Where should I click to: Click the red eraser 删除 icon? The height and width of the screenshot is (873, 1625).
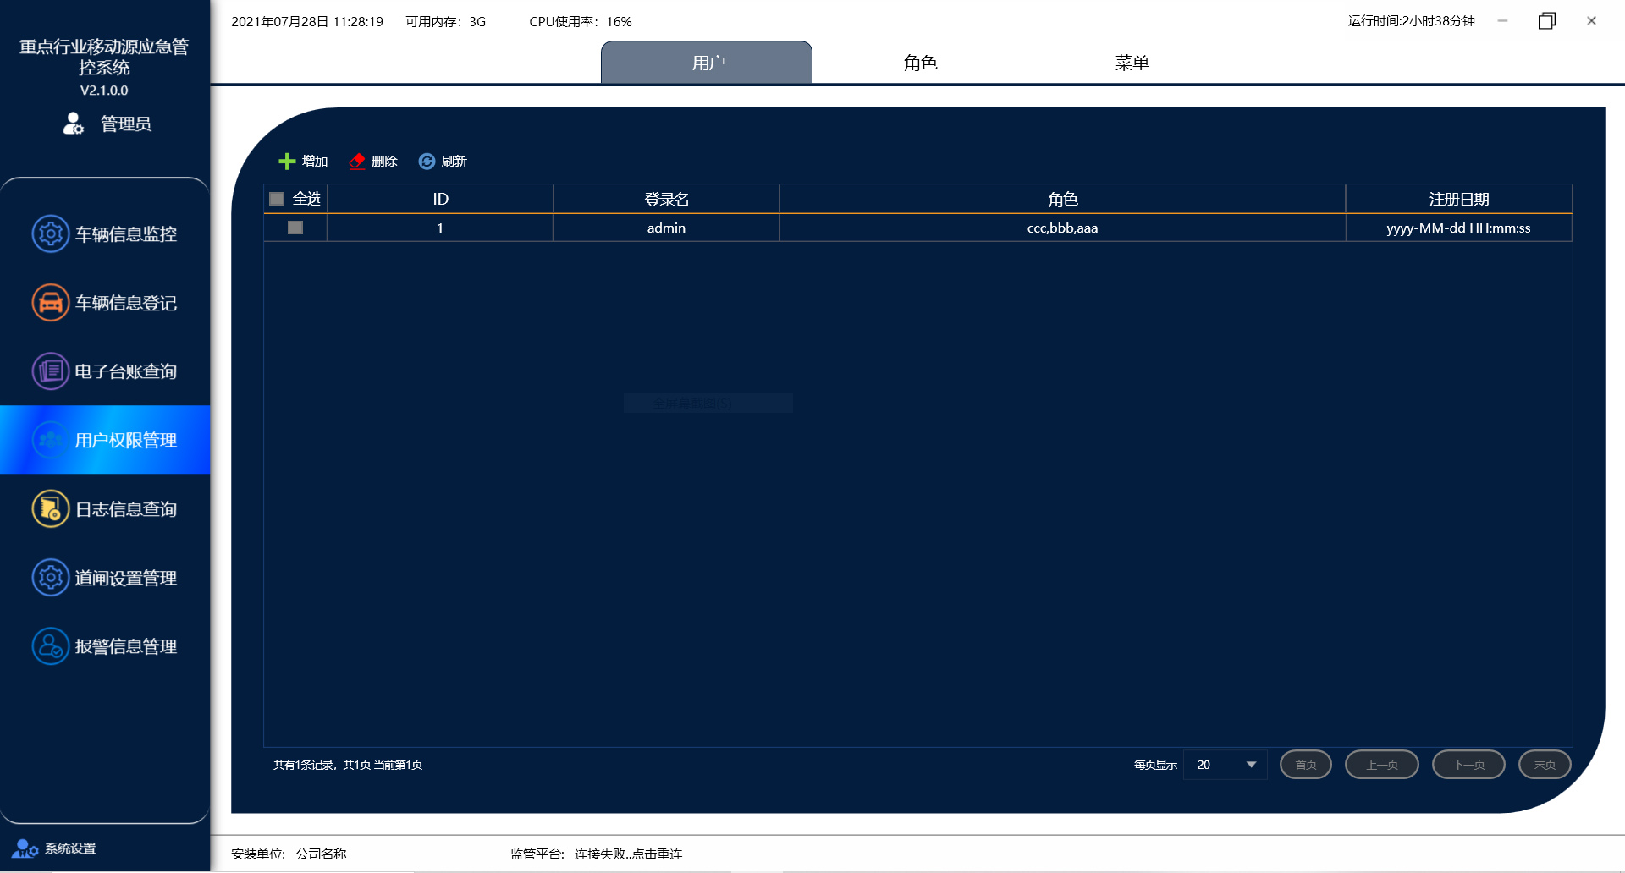(x=357, y=162)
